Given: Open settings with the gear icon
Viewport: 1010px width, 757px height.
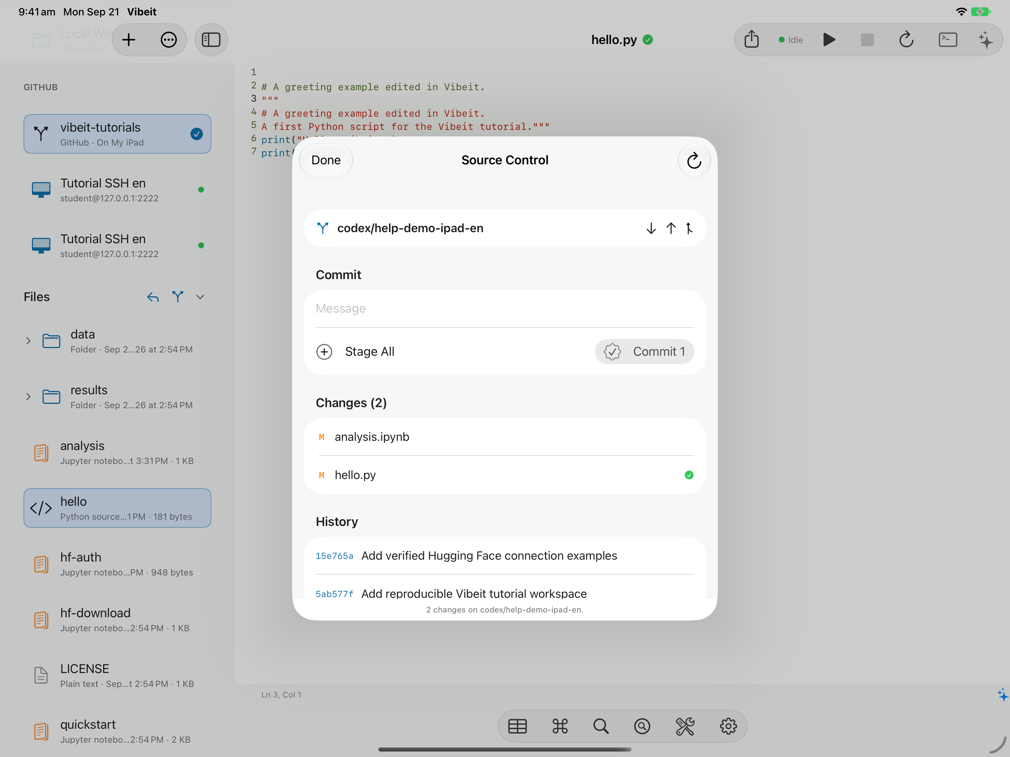Looking at the screenshot, I should pos(728,726).
